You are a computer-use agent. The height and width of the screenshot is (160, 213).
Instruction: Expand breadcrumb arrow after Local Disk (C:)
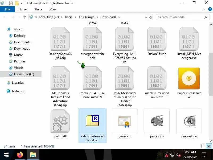pos(62,17)
